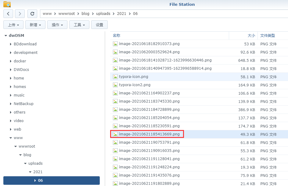Click the file icon of image-20210621190916035.png
Screen dimensions: 288x186
[x=115, y=151]
